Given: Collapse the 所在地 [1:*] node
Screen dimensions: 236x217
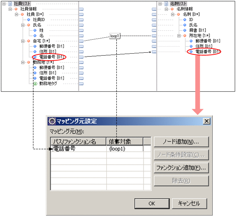Looking at the screenshot, I should coord(179,36).
